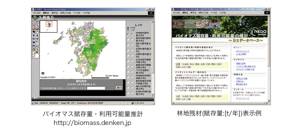This screenshot has width=305, height=133.
Task: Set 下水汚泥(賦存量) layer as active
Action: (132, 71)
